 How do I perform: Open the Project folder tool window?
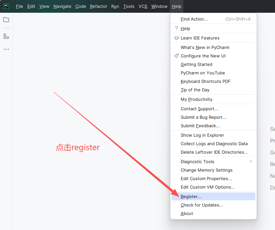click(x=6, y=20)
